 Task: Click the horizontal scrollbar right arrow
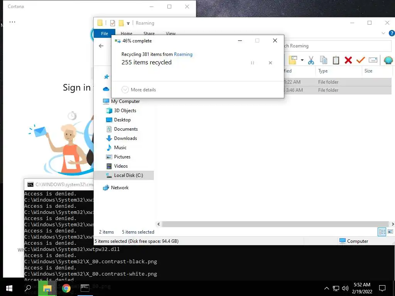[x=392, y=224]
